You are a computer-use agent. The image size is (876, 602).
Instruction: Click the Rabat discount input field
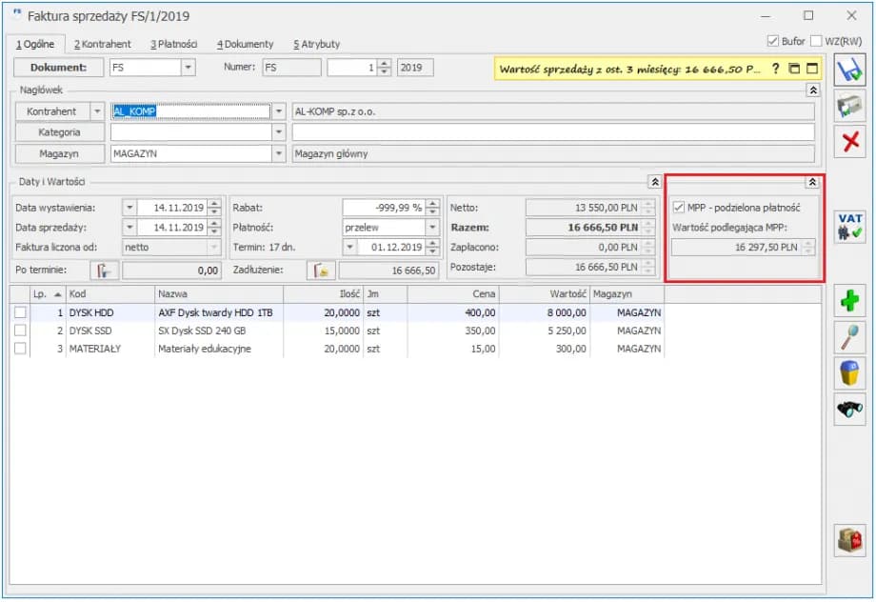(384, 208)
